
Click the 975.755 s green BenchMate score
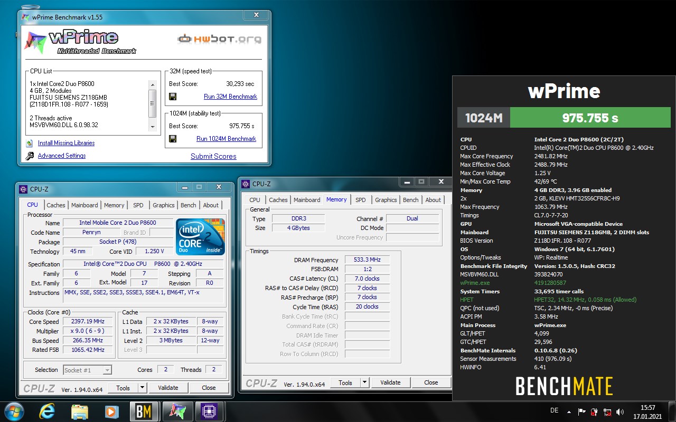(590, 118)
